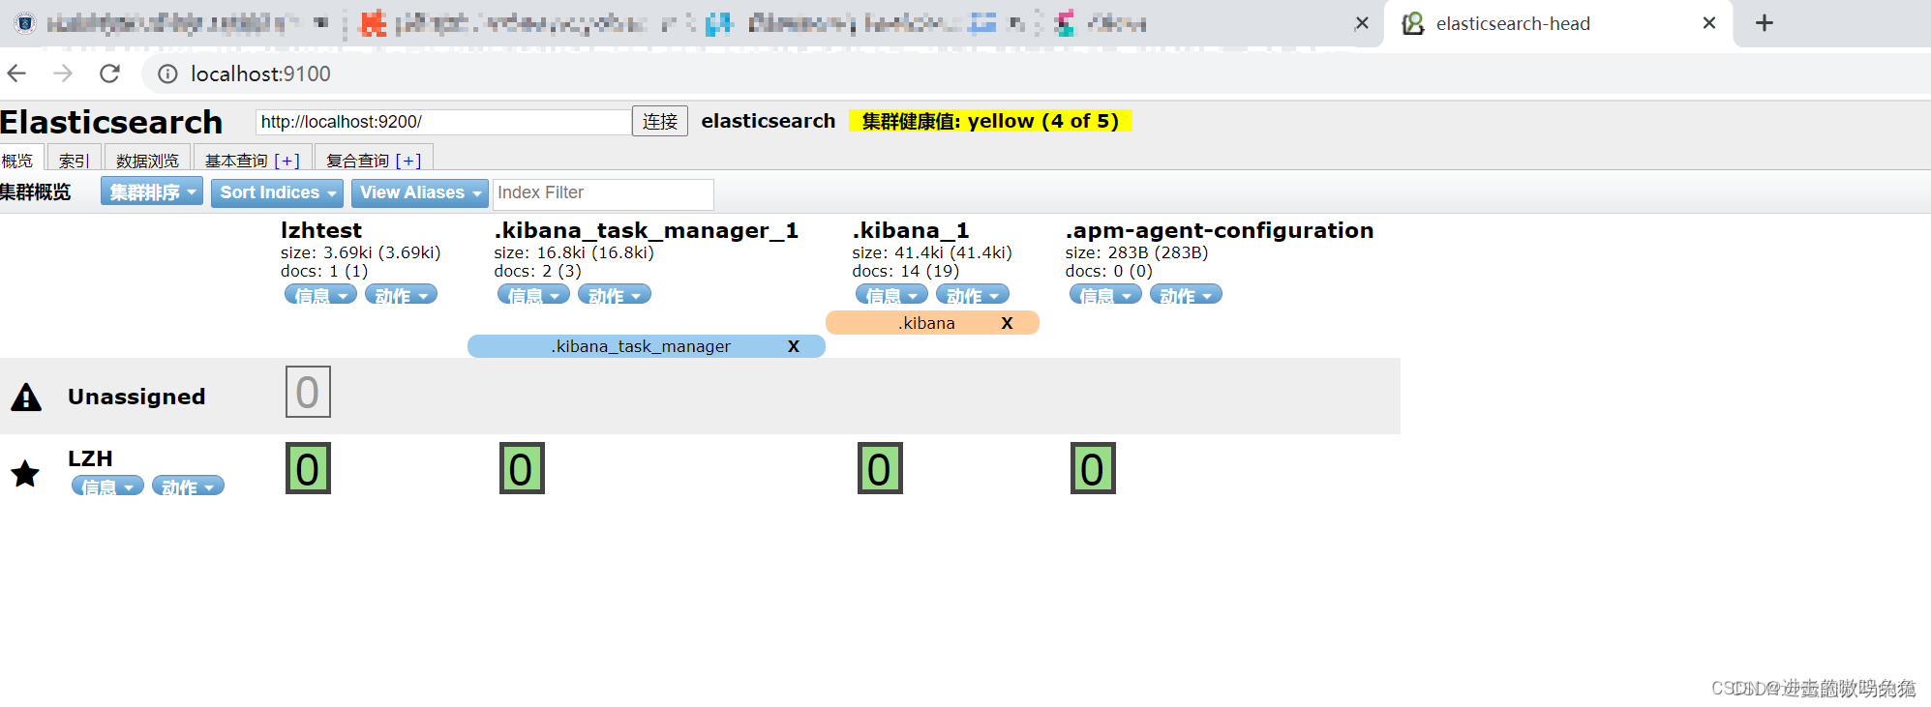Expand the 集群排序 dropdown
Image resolution: width=1931 pixels, height=707 pixels.
pos(152,191)
